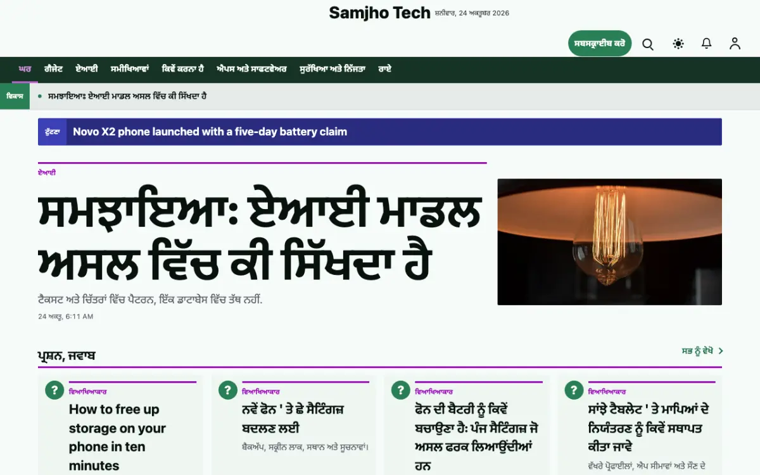Click the date ਸ਼ਨੀਵਾਰ, 24 ਅਕਤੂਬਰ 2026
760x475 pixels.
[x=472, y=13]
